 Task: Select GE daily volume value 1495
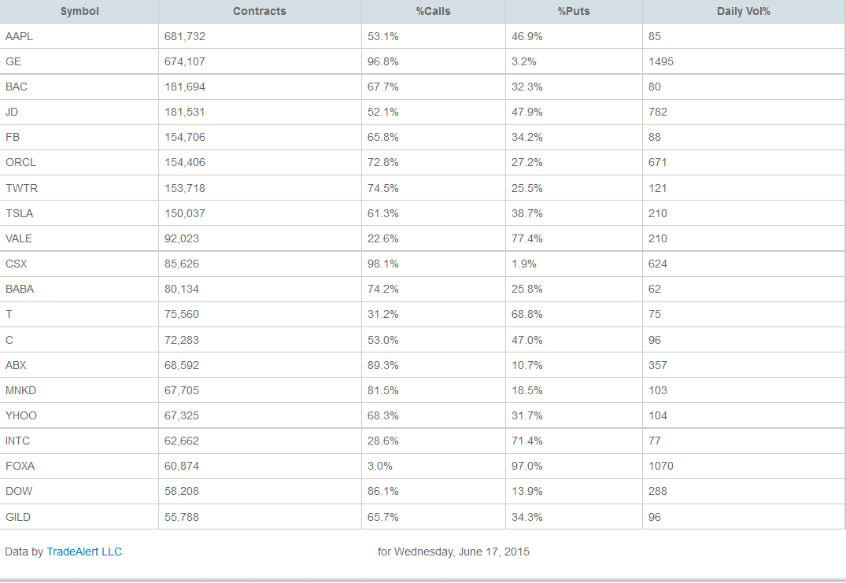point(661,61)
